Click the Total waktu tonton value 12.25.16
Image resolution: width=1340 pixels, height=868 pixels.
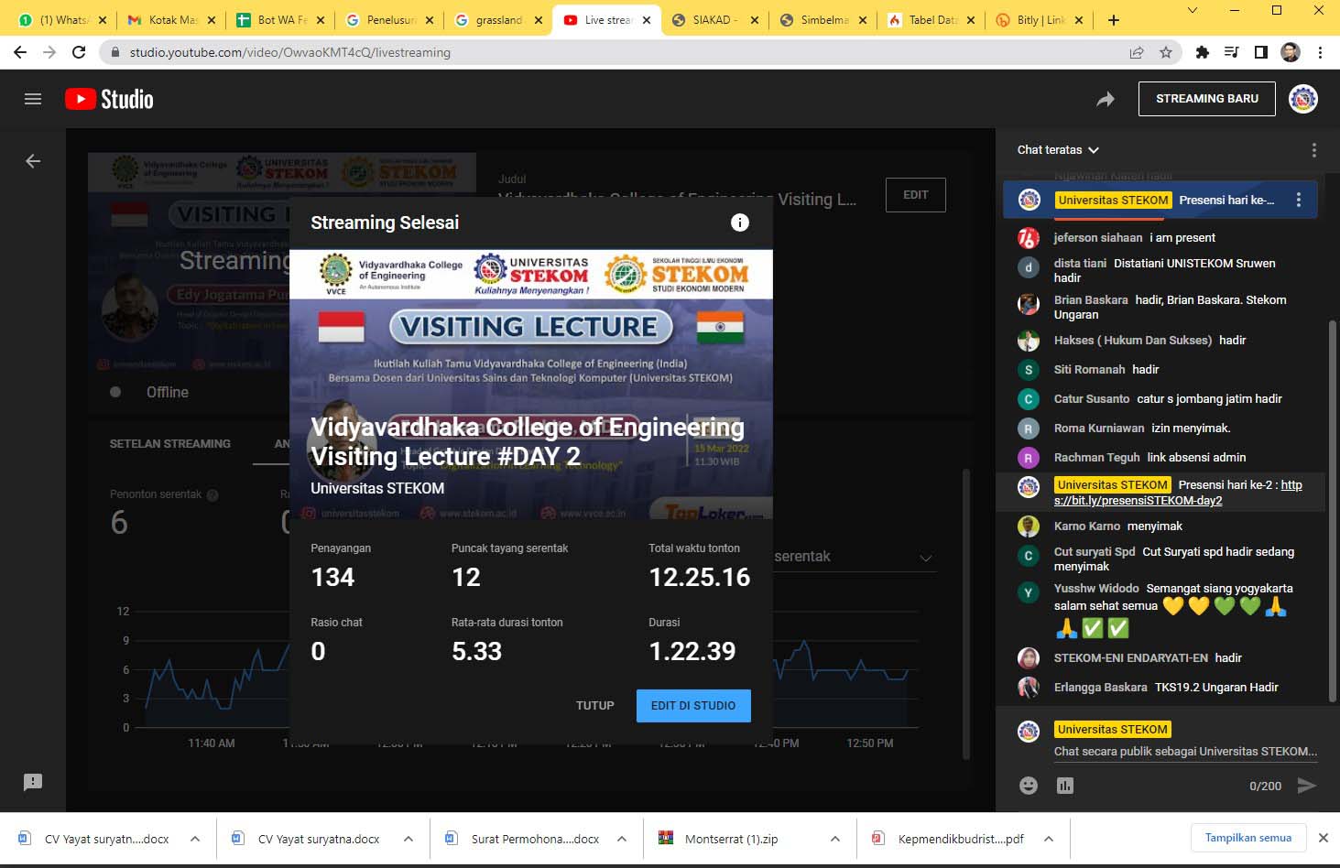700,578
